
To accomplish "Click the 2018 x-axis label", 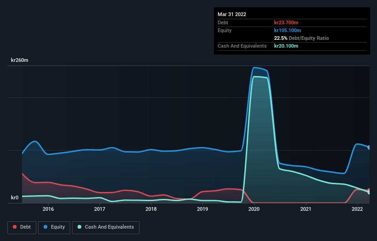I will pyautogui.click(x=151, y=209).
